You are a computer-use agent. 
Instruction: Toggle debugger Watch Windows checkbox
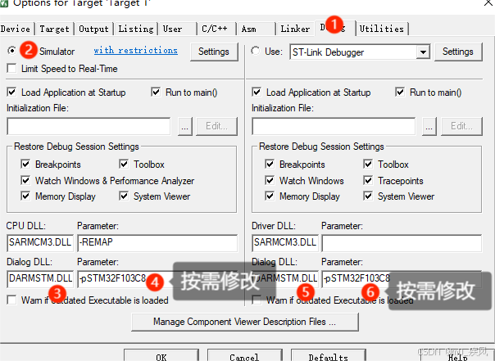pos(270,180)
